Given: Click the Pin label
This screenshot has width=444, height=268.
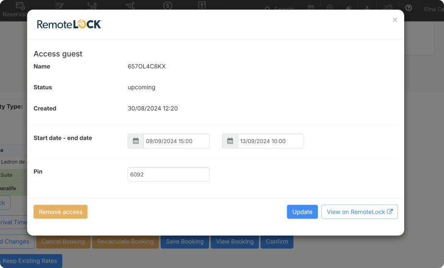Looking at the screenshot, I should point(38,171).
